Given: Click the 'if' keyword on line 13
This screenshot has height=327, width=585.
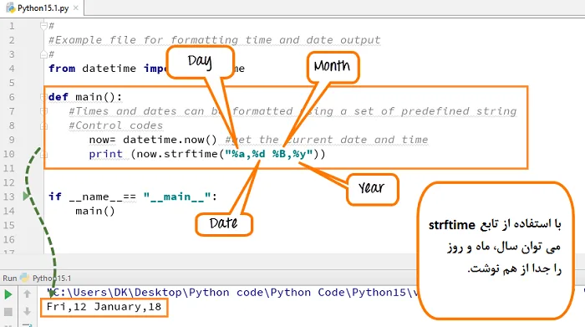Looking at the screenshot, I should pyautogui.click(x=55, y=197).
